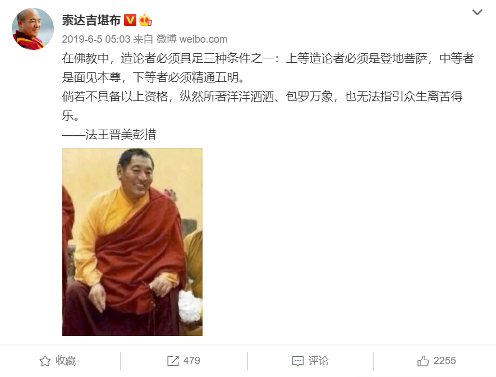Click the repost arrow icon

click(x=173, y=361)
